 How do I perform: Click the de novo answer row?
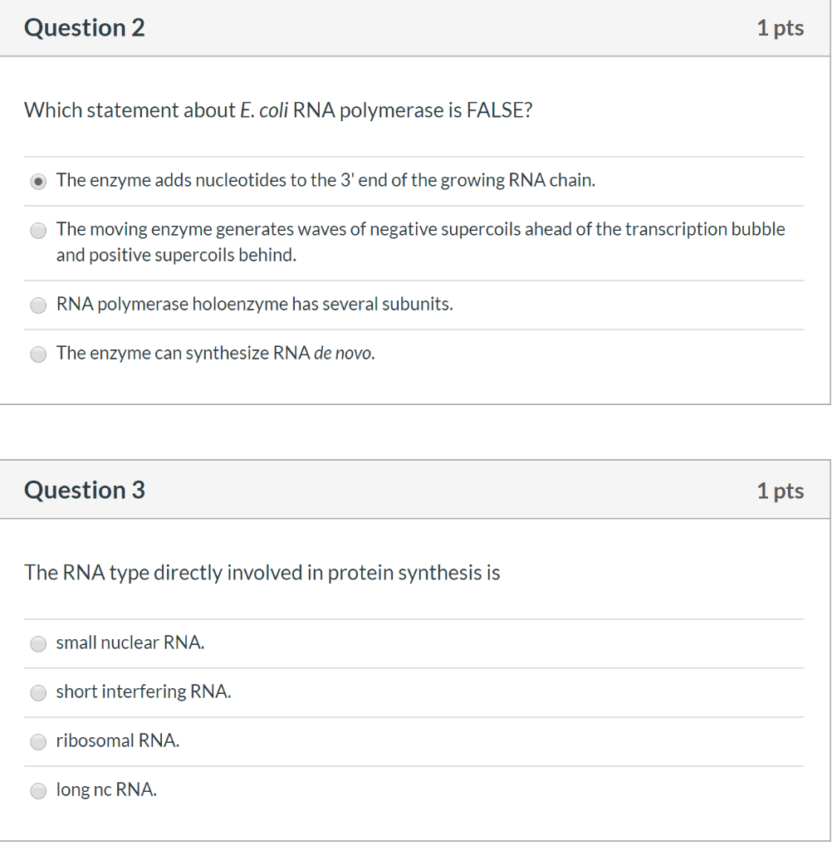pos(215,353)
